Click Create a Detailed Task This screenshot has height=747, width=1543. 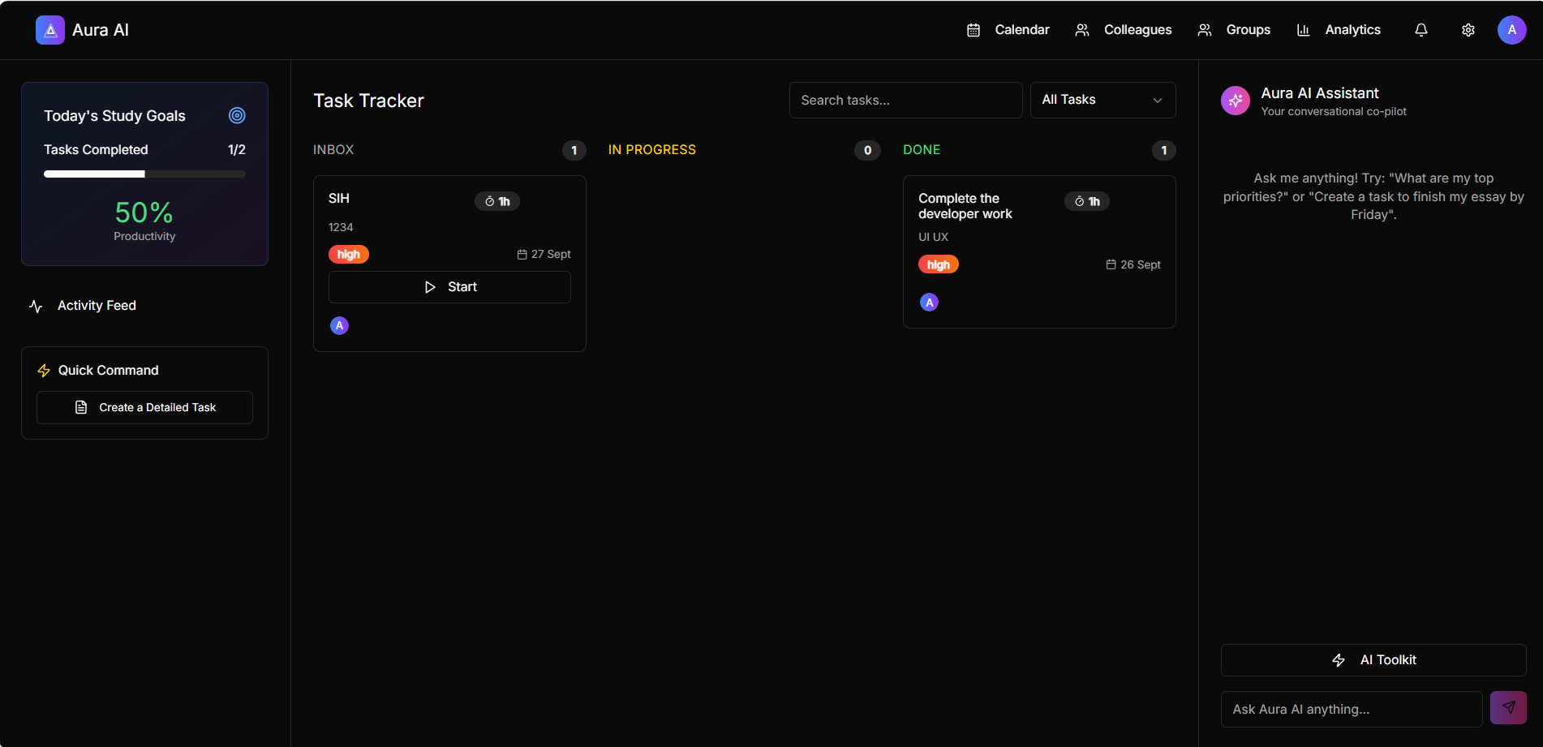coord(144,407)
